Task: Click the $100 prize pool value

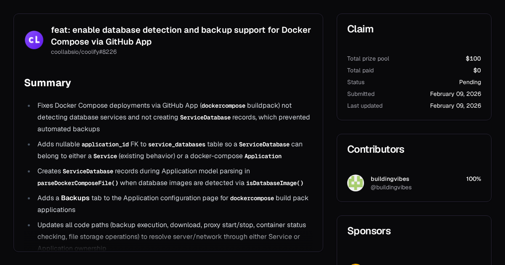Action: click(x=473, y=58)
